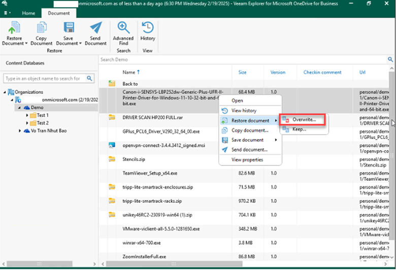Expand the Test 1 tree node
Image resolution: width=396 pixels, height=270 pixels.
(27, 115)
